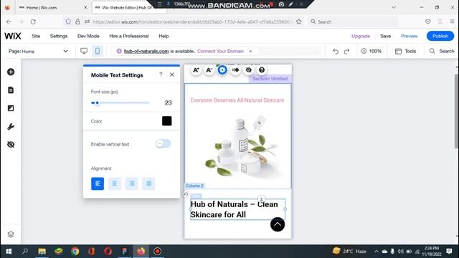The width and height of the screenshot is (459, 258).
Task: Open the Page Background icon in left sidebar
Action: click(11, 108)
